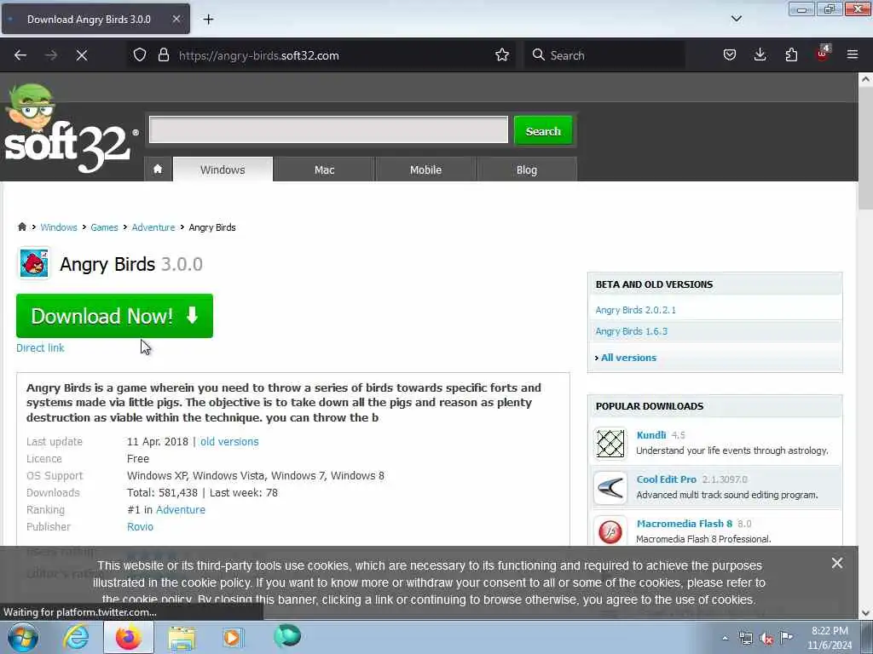Go back to the previous page

20,55
